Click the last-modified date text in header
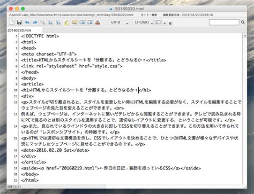 coord(188,15)
